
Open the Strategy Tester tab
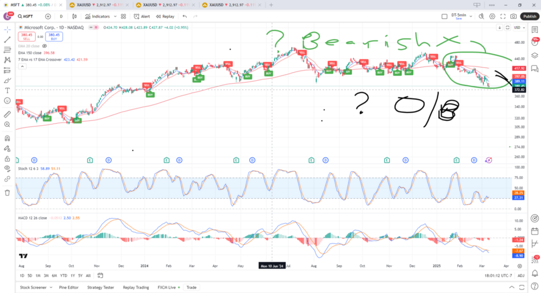101,288
